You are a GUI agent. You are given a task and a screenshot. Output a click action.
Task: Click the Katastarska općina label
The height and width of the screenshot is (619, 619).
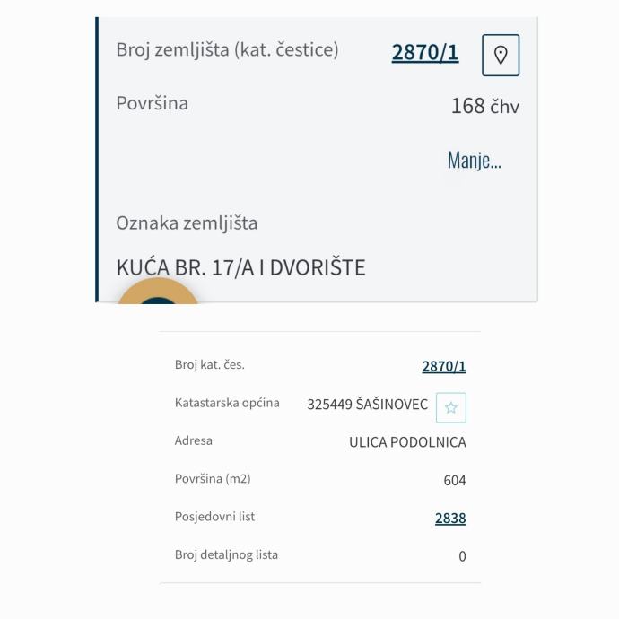coord(227,403)
